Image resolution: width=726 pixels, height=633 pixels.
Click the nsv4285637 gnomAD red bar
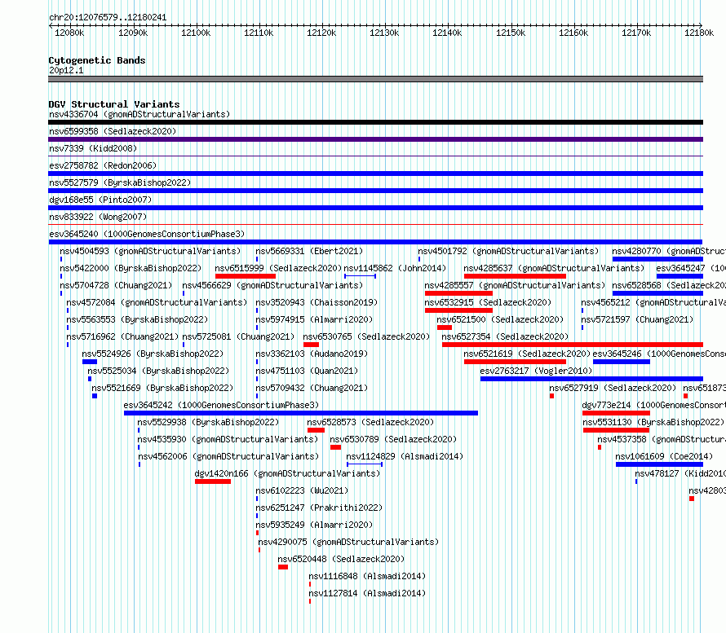point(515,276)
